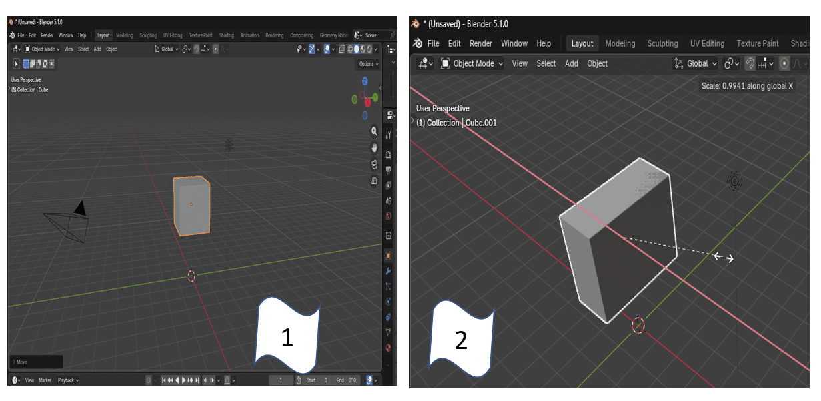Select the orange-outlined Cube in left viewport
The width and height of the screenshot is (821, 401).
(x=191, y=205)
